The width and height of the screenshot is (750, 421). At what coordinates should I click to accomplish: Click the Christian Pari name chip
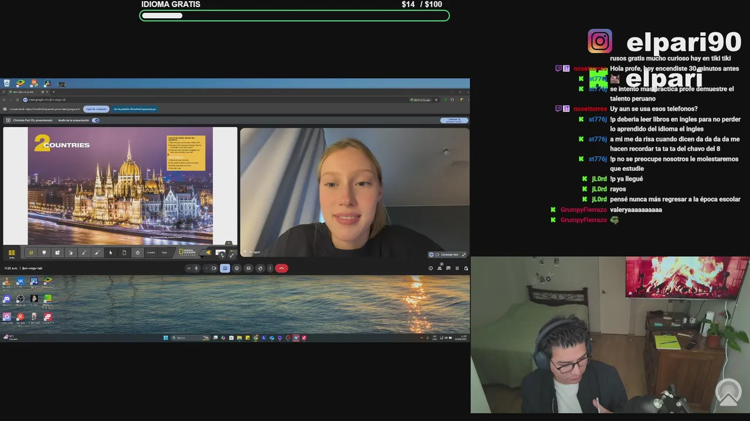point(448,255)
